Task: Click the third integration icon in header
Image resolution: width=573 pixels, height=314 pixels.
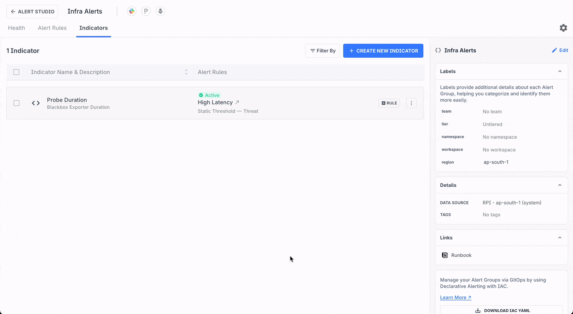Action: (160, 12)
